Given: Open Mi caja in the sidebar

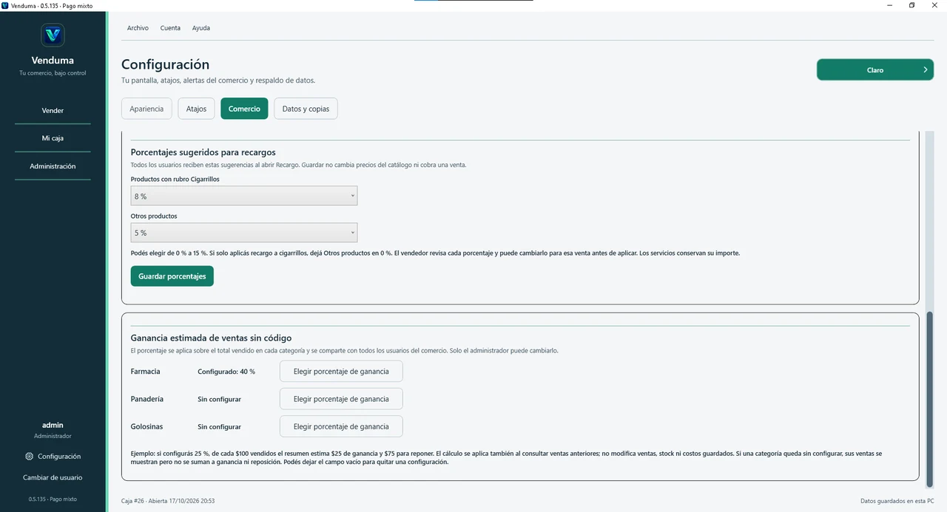Looking at the screenshot, I should 53,138.
